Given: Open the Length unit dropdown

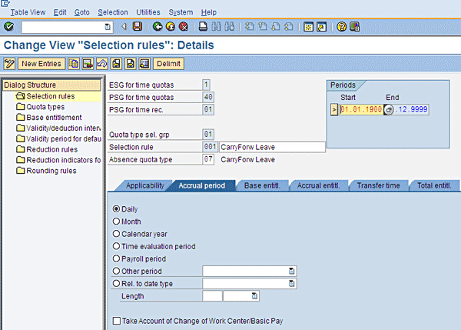Looking at the screenshot, I should click(254, 296).
